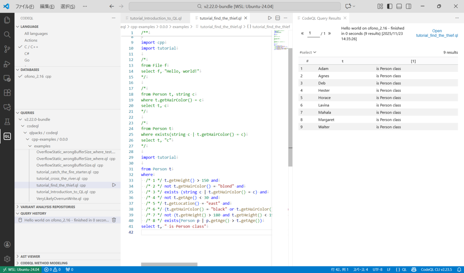Collapse the QUERY HISTORY section

pyautogui.click(x=33, y=213)
